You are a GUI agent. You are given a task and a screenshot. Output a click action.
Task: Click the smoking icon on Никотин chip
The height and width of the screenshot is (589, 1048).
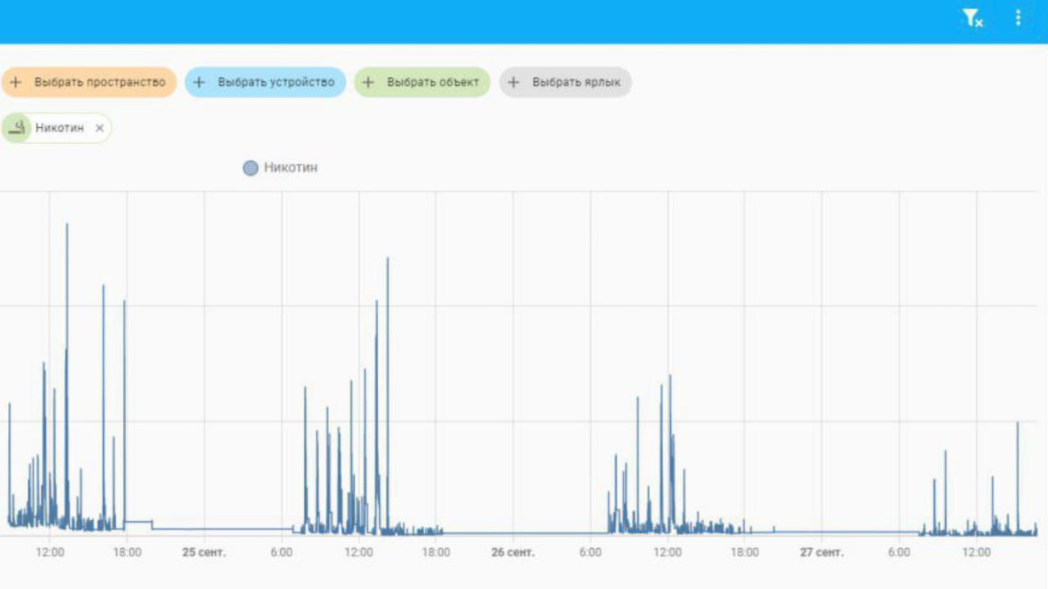pyautogui.click(x=16, y=128)
